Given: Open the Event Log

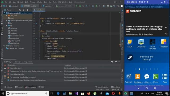Looking at the screenshot, I should pyautogui.click(x=115, y=87).
